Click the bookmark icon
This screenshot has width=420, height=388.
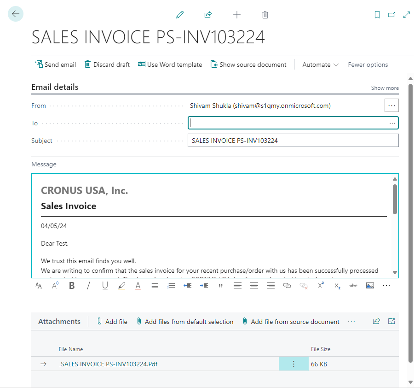click(x=377, y=15)
